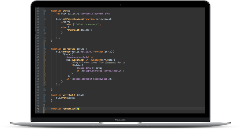The width and height of the screenshot is (241, 129).
Task: Fold the renderList function at line 72
Action: click(45, 109)
